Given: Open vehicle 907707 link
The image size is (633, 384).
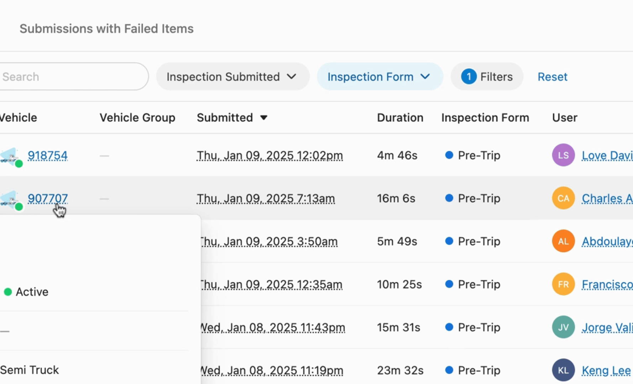Looking at the screenshot, I should 48,198.
